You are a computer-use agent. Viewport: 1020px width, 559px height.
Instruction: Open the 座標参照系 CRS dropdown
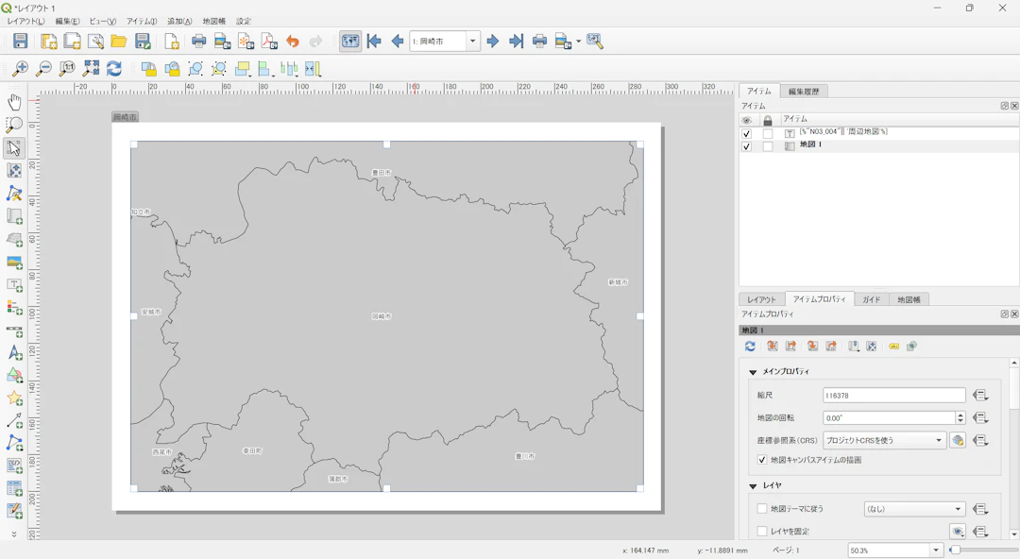pyautogui.click(x=884, y=440)
